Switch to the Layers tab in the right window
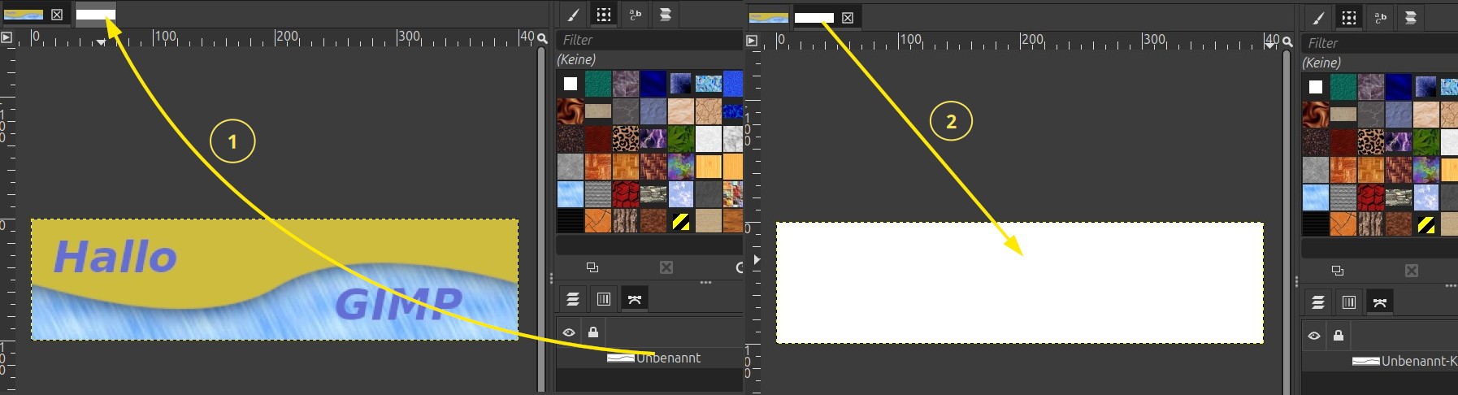Viewport: 1458px width, 395px height. tap(1318, 302)
